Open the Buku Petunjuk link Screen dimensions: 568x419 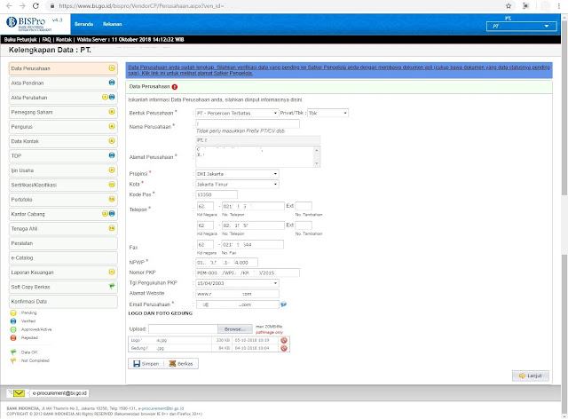20,40
